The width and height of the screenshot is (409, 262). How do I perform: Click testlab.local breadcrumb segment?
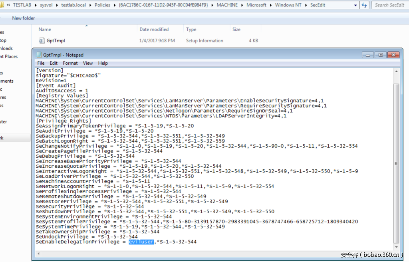point(73,5)
